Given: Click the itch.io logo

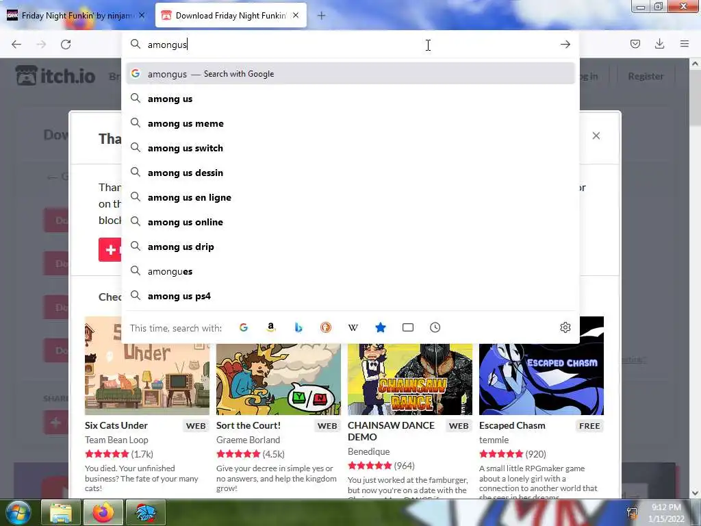Looking at the screenshot, I should tap(55, 75).
